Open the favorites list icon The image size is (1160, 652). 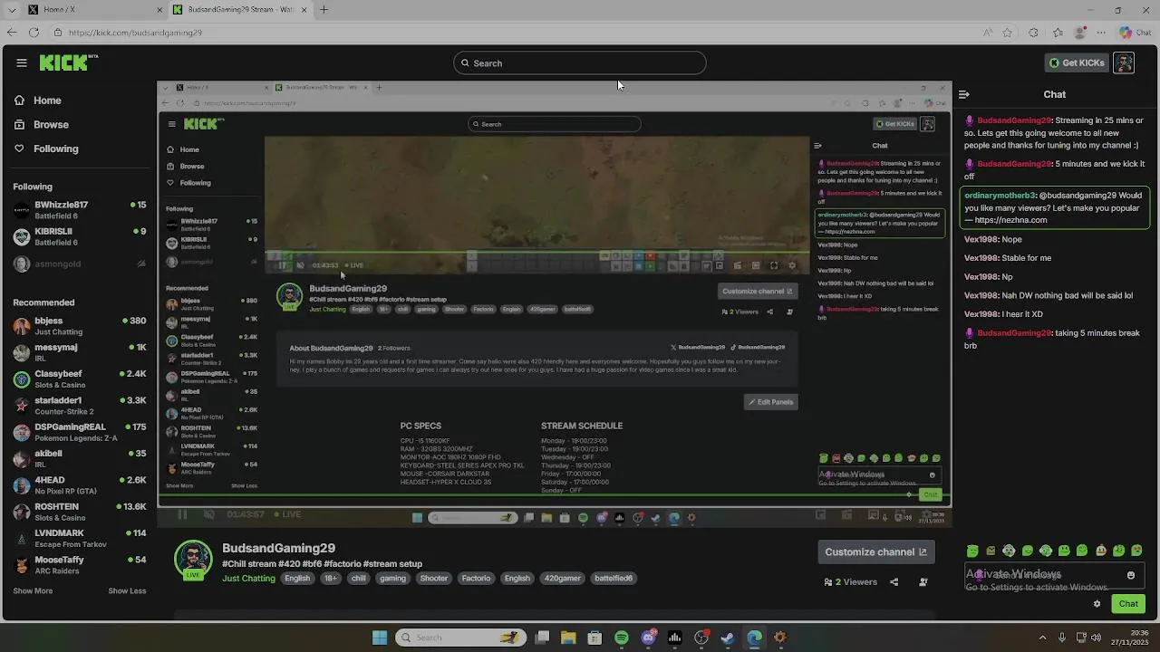(x=1058, y=33)
